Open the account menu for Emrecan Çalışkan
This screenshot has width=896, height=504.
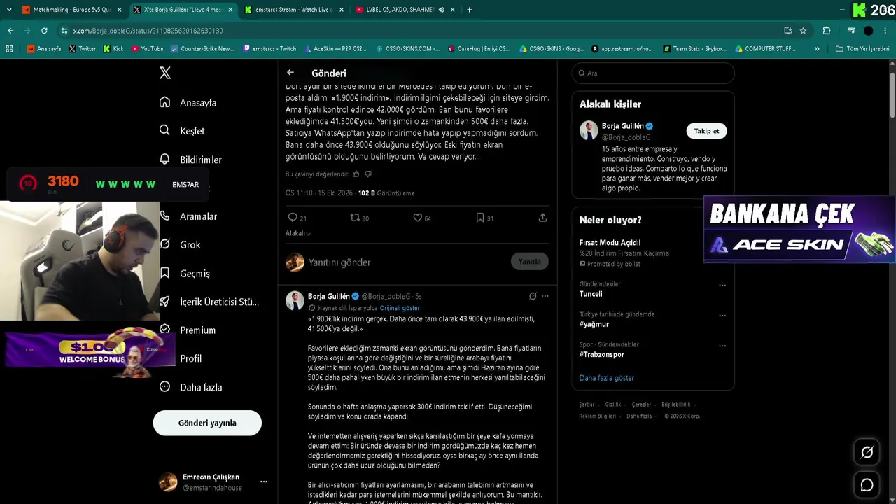point(263,482)
